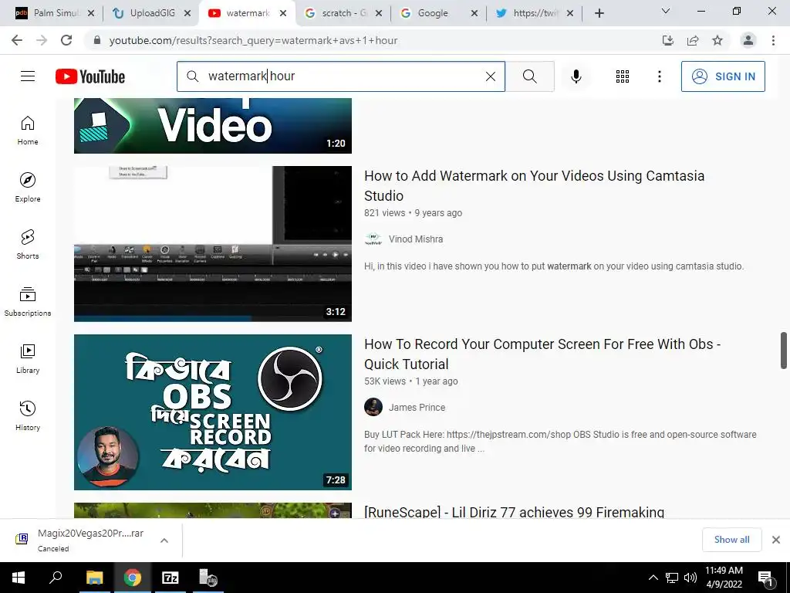Click the page vertical scrollbar thumb

point(784,351)
